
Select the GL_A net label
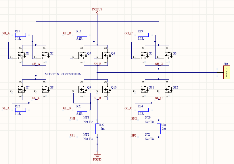[5, 108]
